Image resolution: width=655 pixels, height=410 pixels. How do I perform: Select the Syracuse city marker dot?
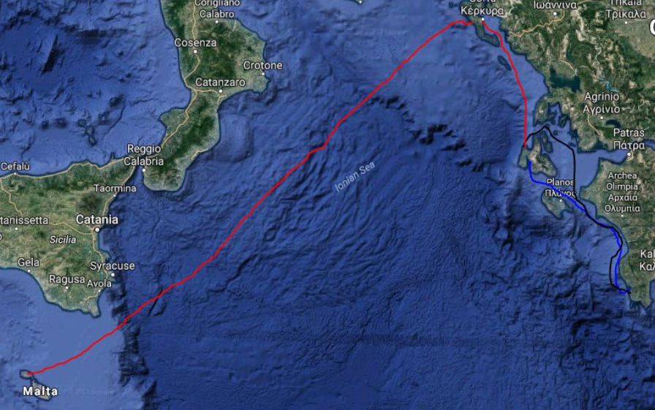pyautogui.click(x=113, y=274)
